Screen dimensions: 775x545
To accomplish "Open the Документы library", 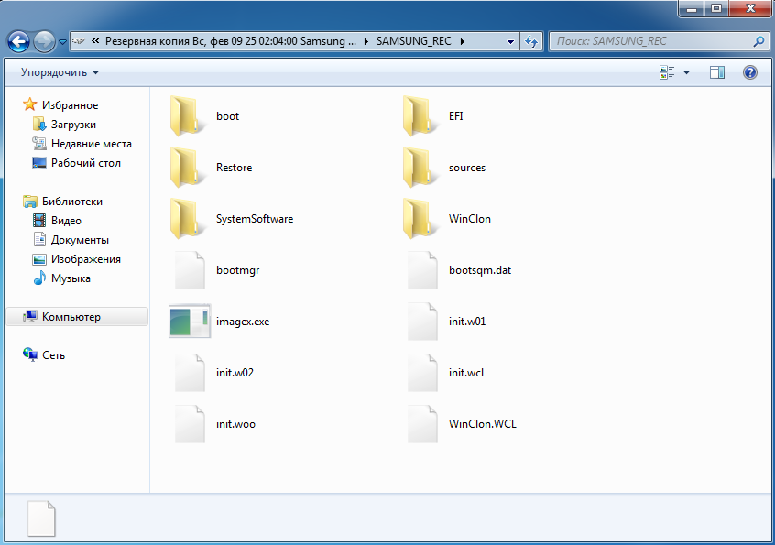I will point(80,240).
